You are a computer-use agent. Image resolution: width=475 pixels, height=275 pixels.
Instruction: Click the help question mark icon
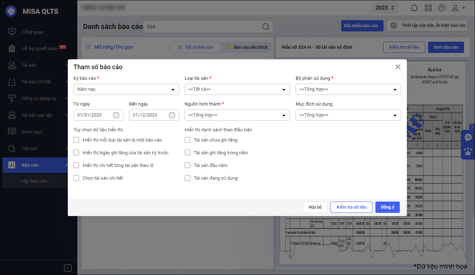point(442,8)
